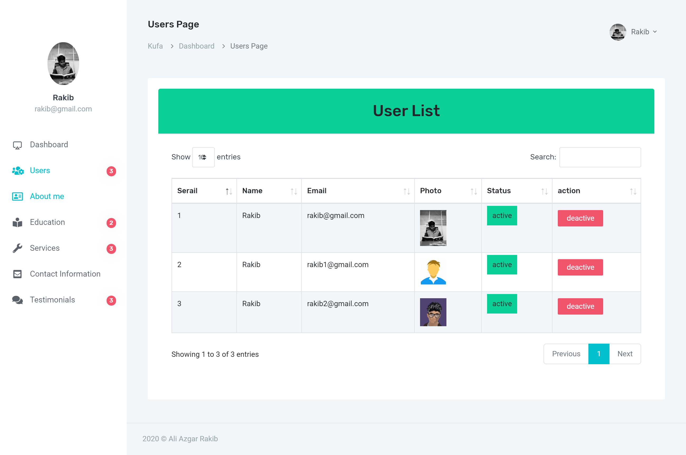Open the show entries count dropdown

203,157
